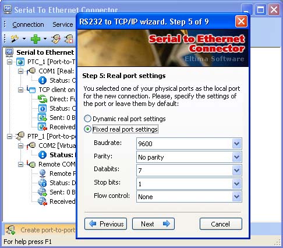Click the PTP_1 connection icon
The image size is (283, 248).
(20, 136)
